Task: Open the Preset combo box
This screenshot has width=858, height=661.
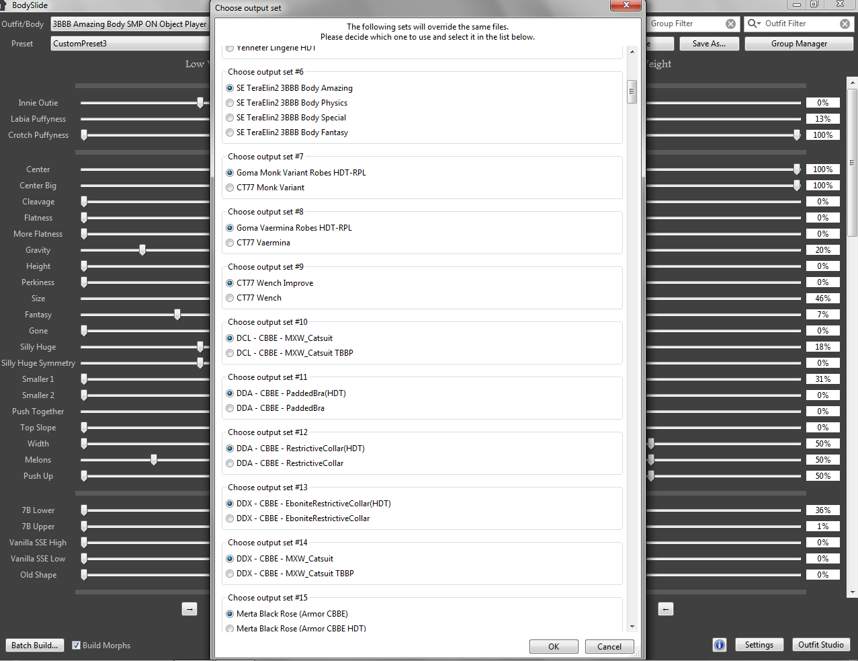Action: (x=130, y=44)
